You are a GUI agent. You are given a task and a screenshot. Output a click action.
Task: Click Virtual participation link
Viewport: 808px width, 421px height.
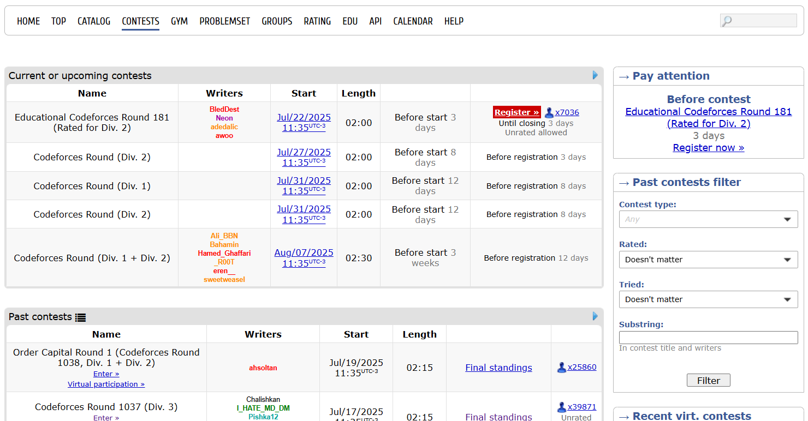tap(106, 384)
